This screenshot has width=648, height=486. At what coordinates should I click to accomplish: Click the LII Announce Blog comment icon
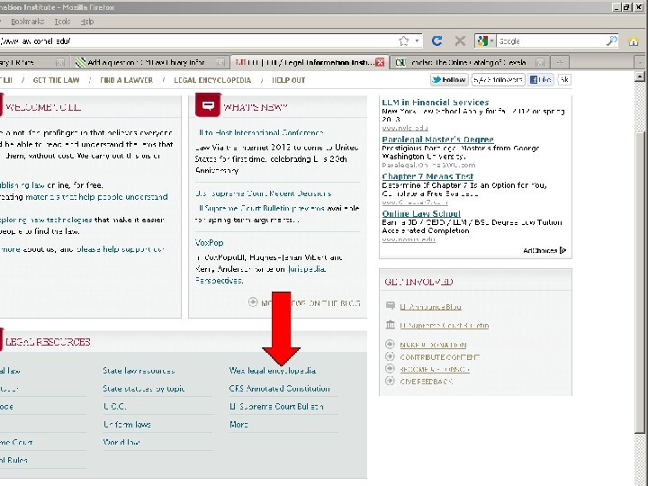(x=390, y=305)
